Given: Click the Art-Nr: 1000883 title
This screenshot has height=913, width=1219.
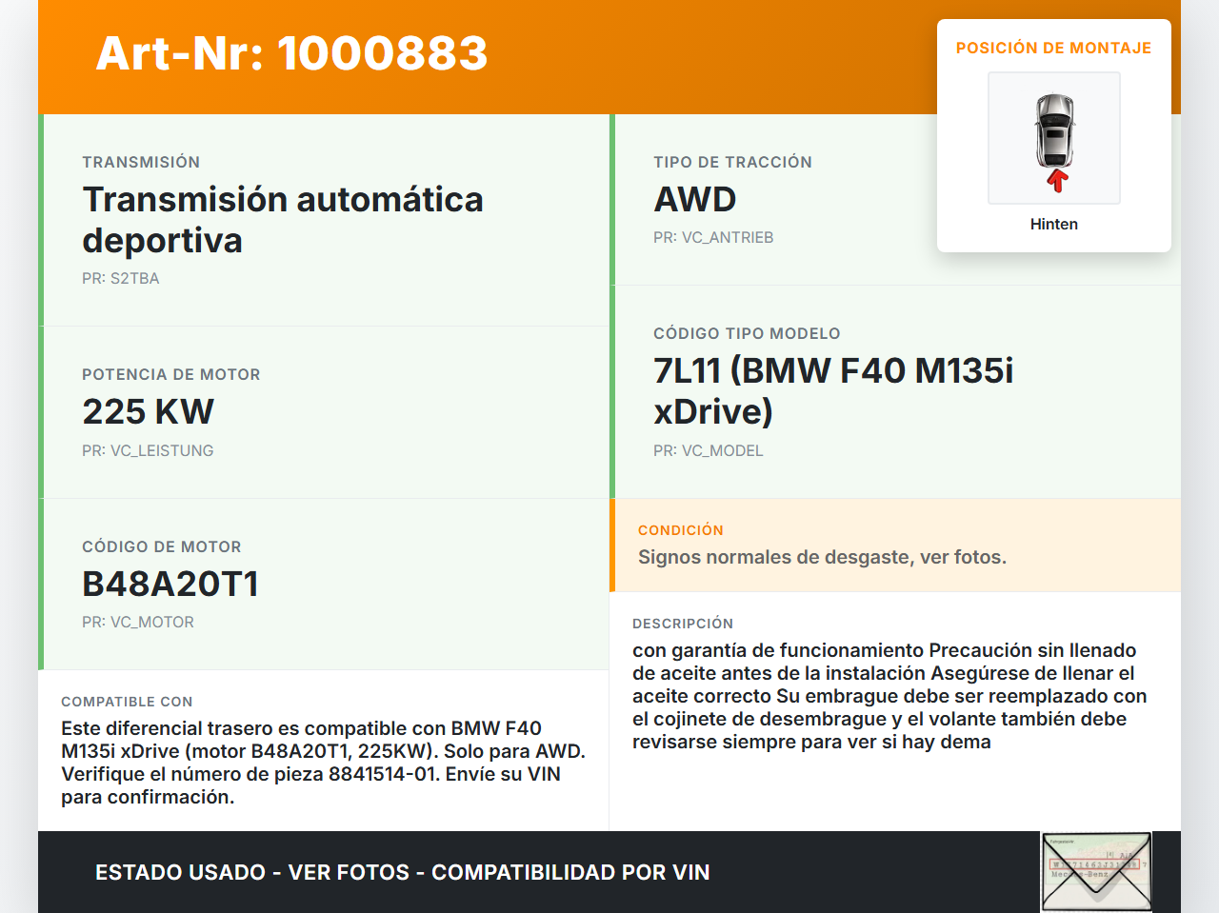Looking at the screenshot, I should (290, 54).
